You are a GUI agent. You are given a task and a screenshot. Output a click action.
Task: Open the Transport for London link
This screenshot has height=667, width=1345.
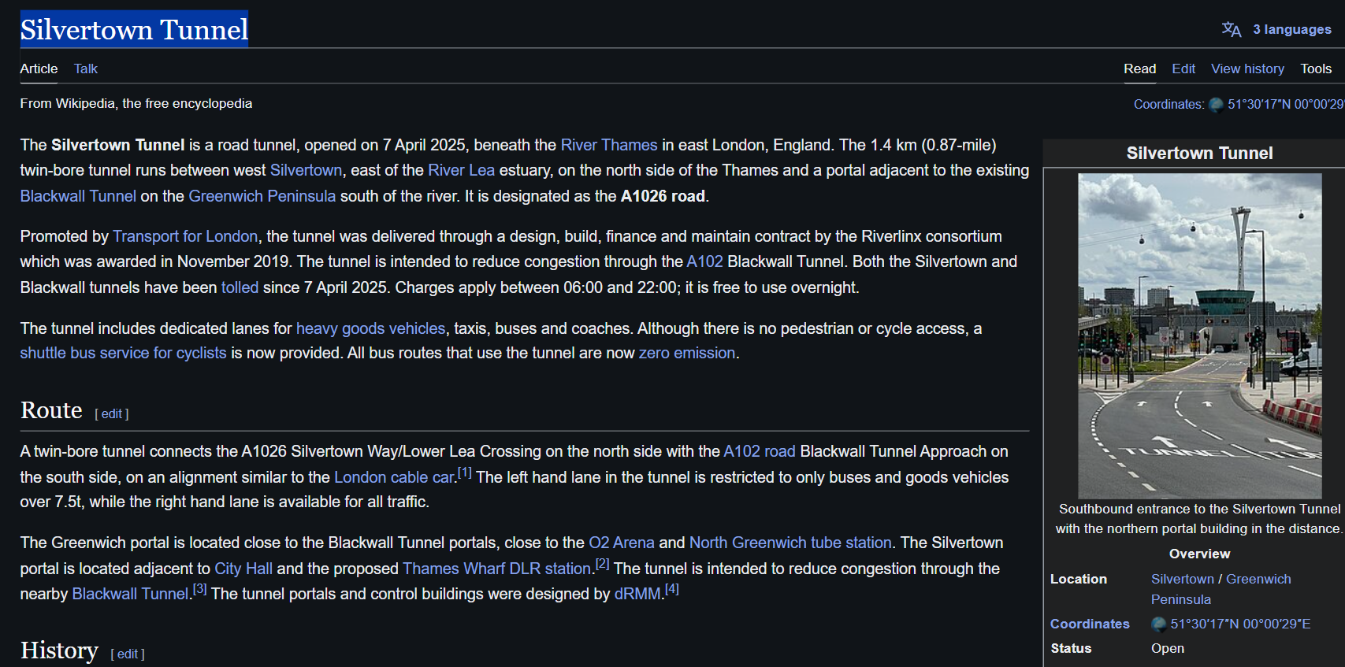click(185, 236)
